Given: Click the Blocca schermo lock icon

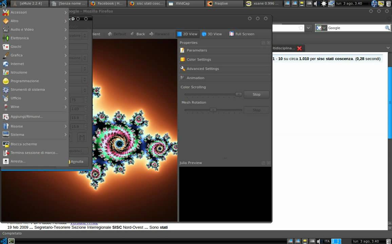Looking at the screenshot, I should click(x=5, y=144).
